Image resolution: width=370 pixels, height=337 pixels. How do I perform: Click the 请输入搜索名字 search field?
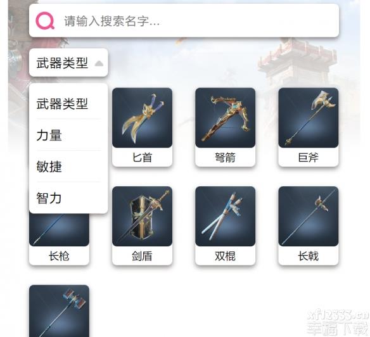pyautogui.click(x=184, y=20)
